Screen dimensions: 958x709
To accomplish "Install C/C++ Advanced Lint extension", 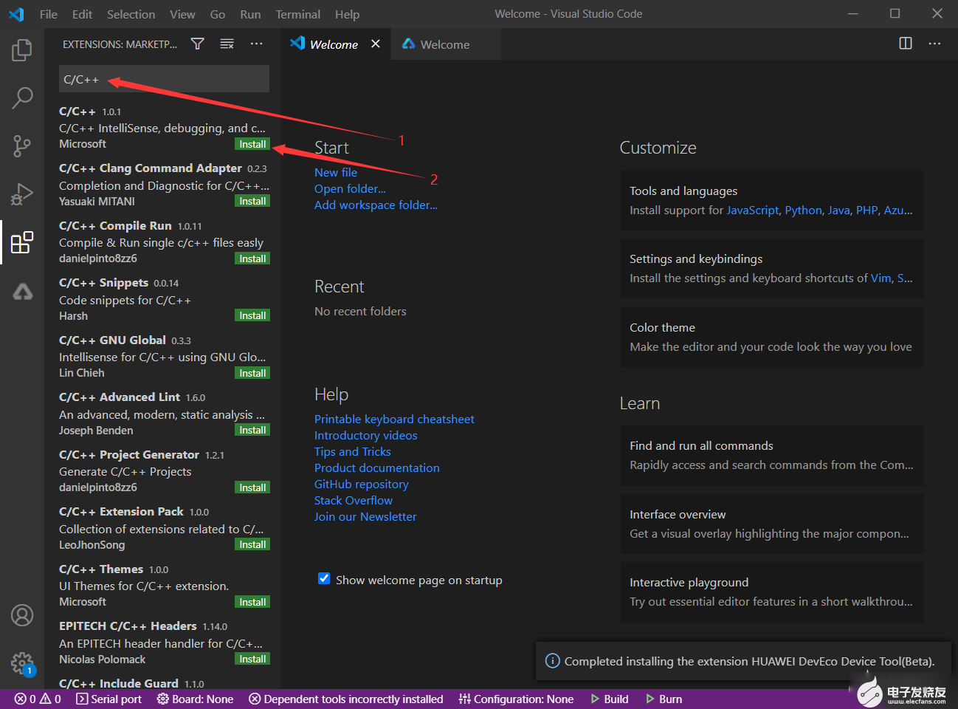I will click(x=252, y=430).
